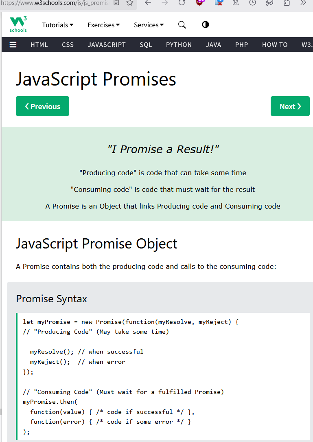Click the 'Promise Syntax' heading
Image resolution: width=313 pixels, height=442 pixels.
click(x=52, y=299)
